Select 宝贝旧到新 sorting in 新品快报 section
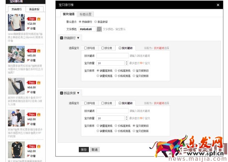 coord(134,131)
